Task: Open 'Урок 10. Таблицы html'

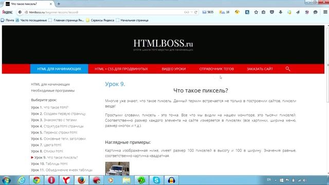Action: click(49, 164)
